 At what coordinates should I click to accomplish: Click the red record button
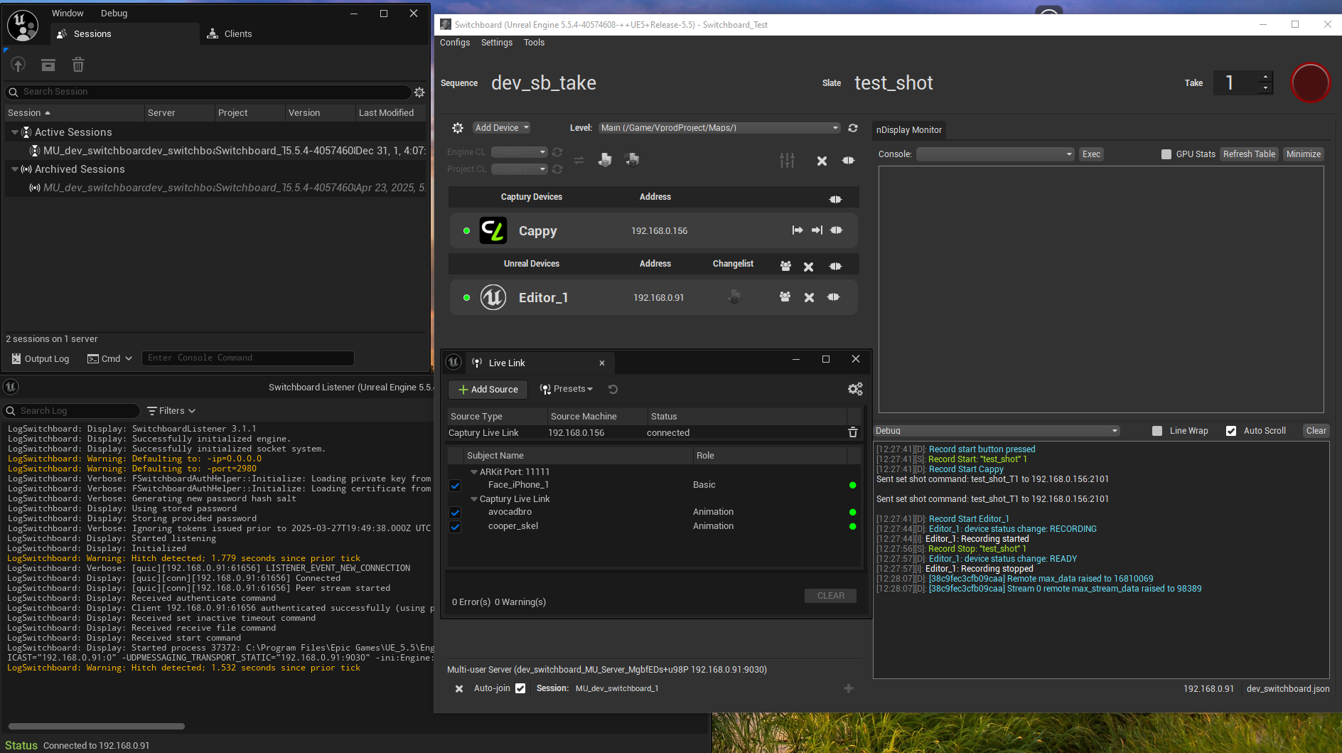pyautogui.click(x=1309, y=83)
